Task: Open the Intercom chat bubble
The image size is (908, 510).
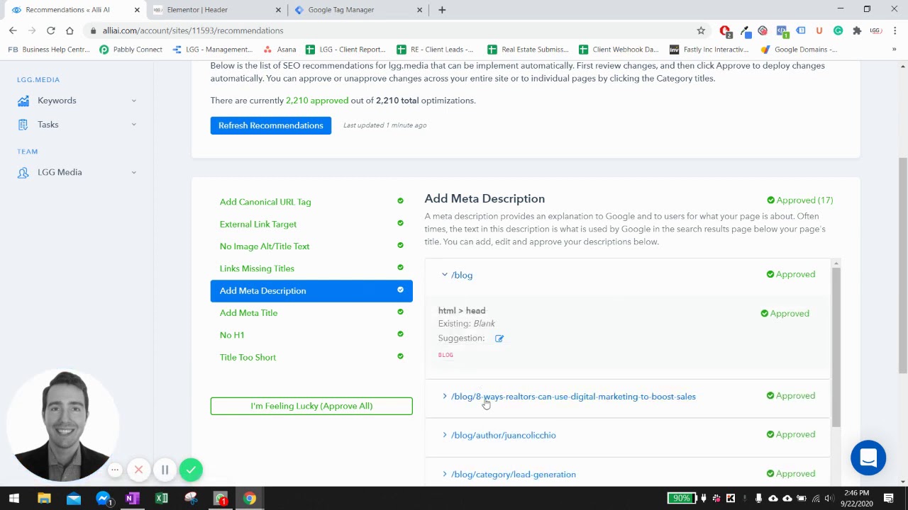Action: click(x=868, y=458)
